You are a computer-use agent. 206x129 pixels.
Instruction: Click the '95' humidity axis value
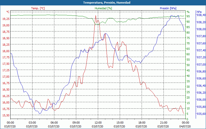coord(188,16)
